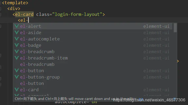Choose el-breadcrumb-item suggestion
The width and height of the screenshot is (188, 105).
click(93, 58)
